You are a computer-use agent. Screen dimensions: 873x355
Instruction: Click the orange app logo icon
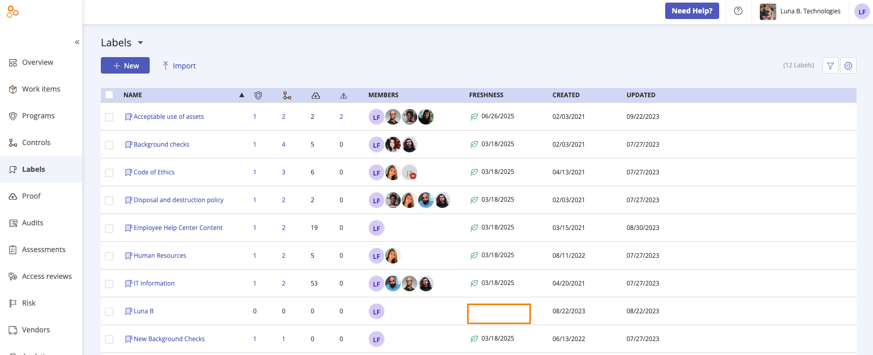13,12
